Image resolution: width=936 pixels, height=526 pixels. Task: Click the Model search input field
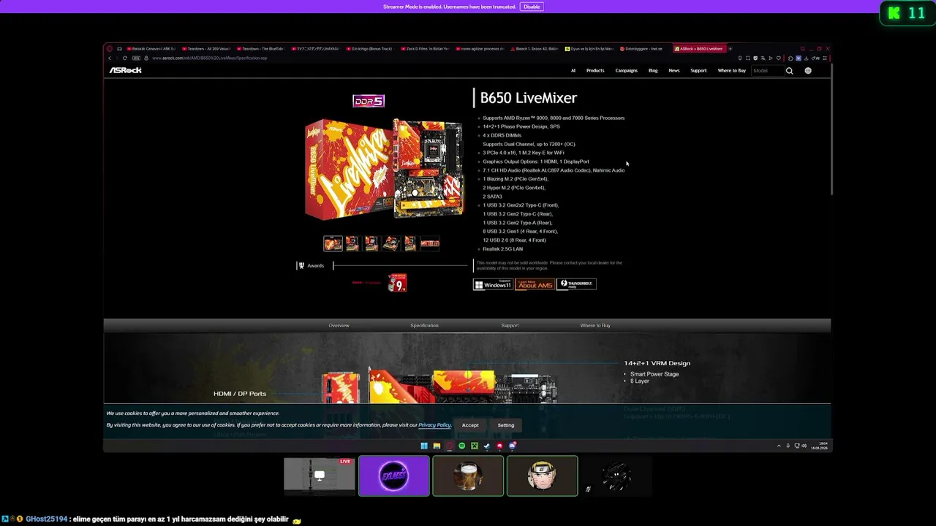tap(768, 71)
